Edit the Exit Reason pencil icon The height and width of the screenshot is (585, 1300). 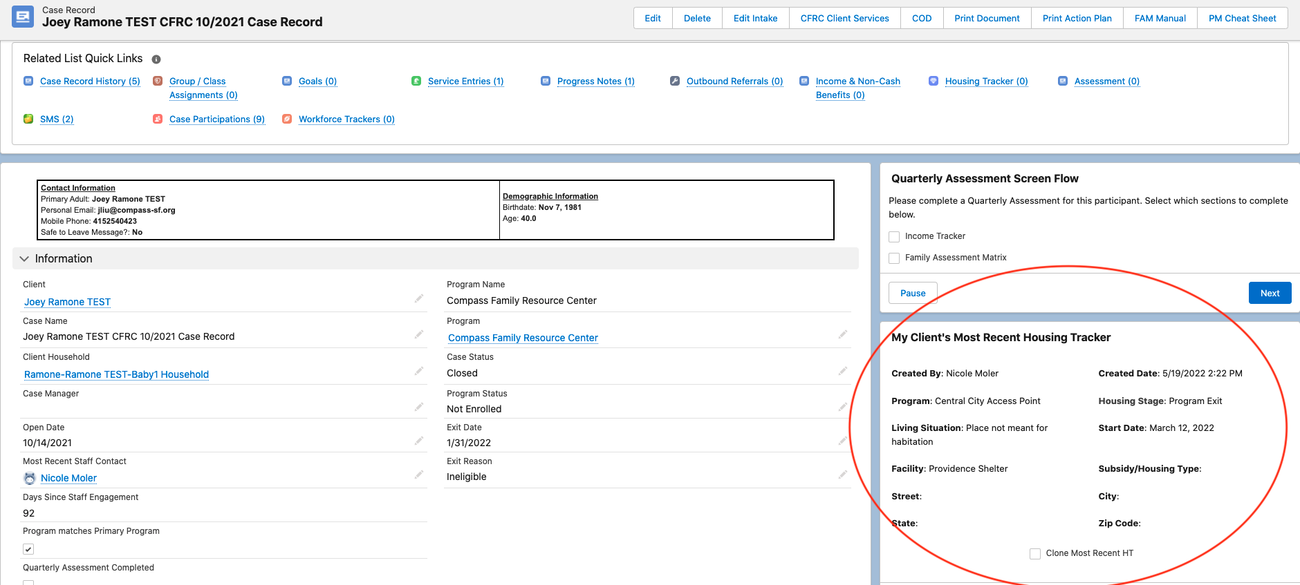(843, 474)
